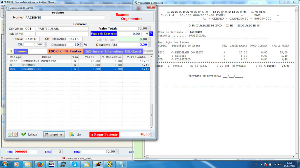300x168 pixels.
Task: Open Skype from the taskbar
Action: [x=75, y=164]
